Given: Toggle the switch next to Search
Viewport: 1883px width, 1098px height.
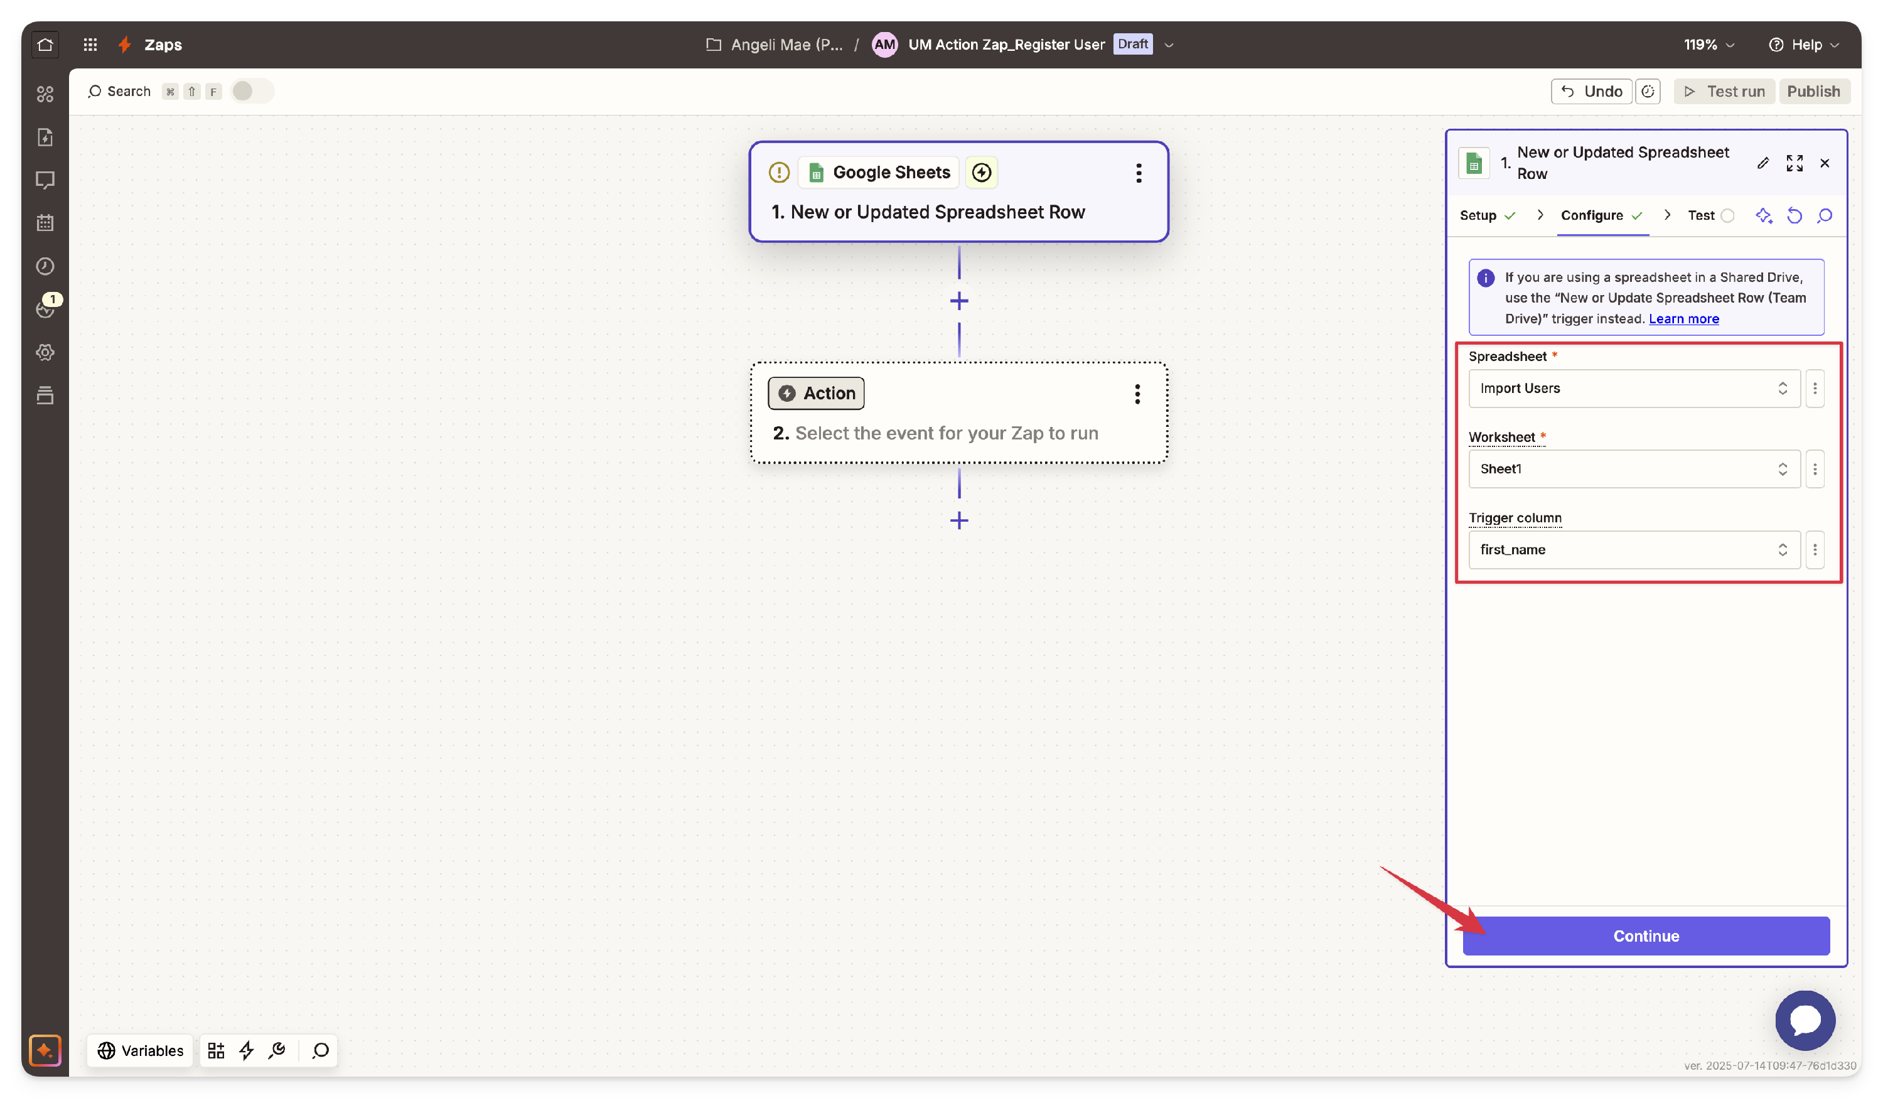Looking at the screenshot, I should point(252,91).
